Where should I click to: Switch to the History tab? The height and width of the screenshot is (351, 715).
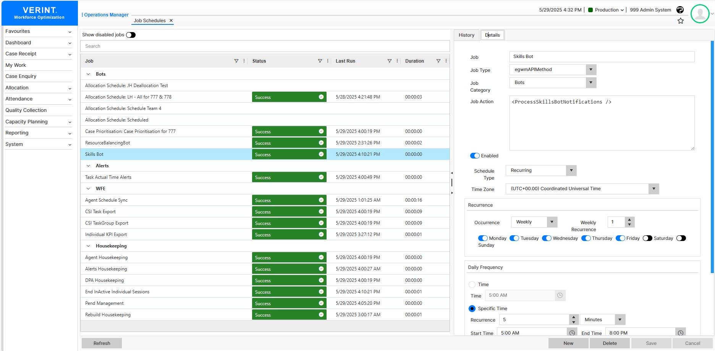point(466,35)
